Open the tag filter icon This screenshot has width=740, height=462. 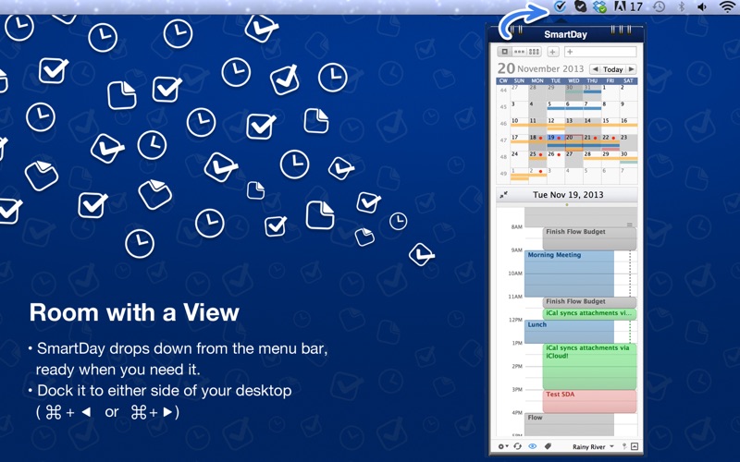(548, 446)
